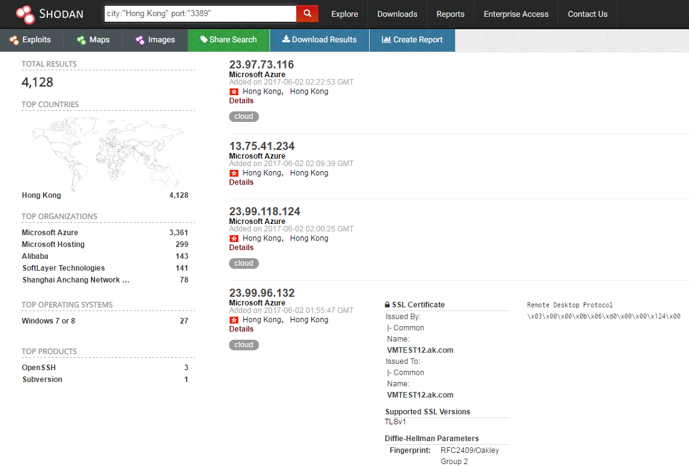Click Microsoft Azure under 13.75.41.234
This screenshot has height=466, width=689.
coord(257,156)
